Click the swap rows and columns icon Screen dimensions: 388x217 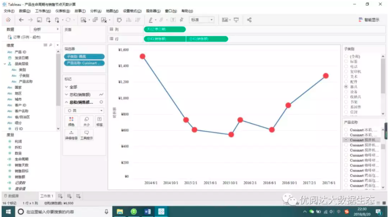pyautogui.click(x=119, y=20)
